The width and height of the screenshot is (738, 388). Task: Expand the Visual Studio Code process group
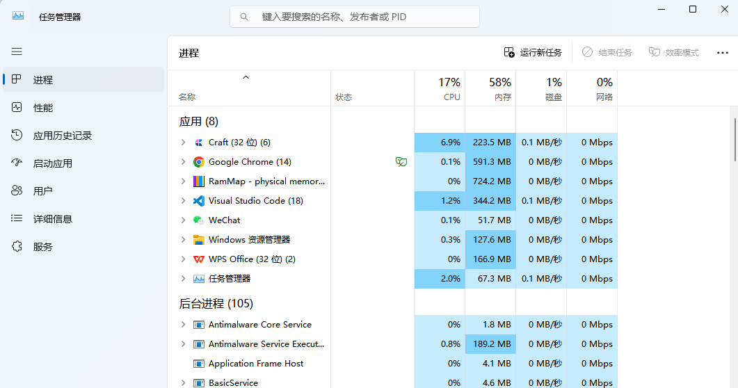184,201
